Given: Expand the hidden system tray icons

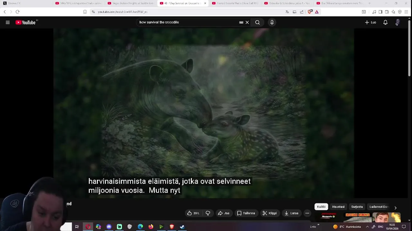Looking at the screenshot, I should 367,227.
